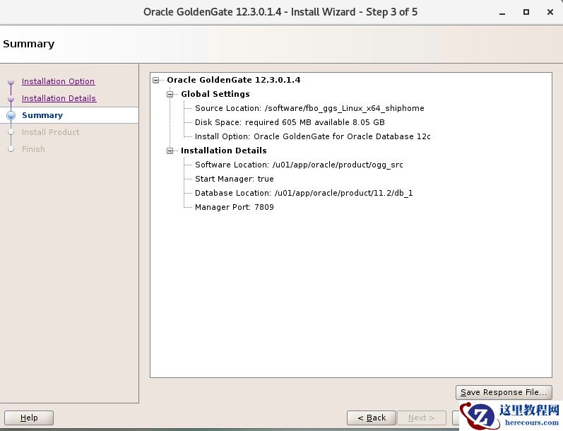Select the Installation Details heading in the tree

coord(224,150)
